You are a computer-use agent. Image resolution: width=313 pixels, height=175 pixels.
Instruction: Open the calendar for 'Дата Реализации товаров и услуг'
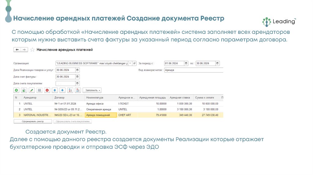pyautogui.click(x=77, y=70)
